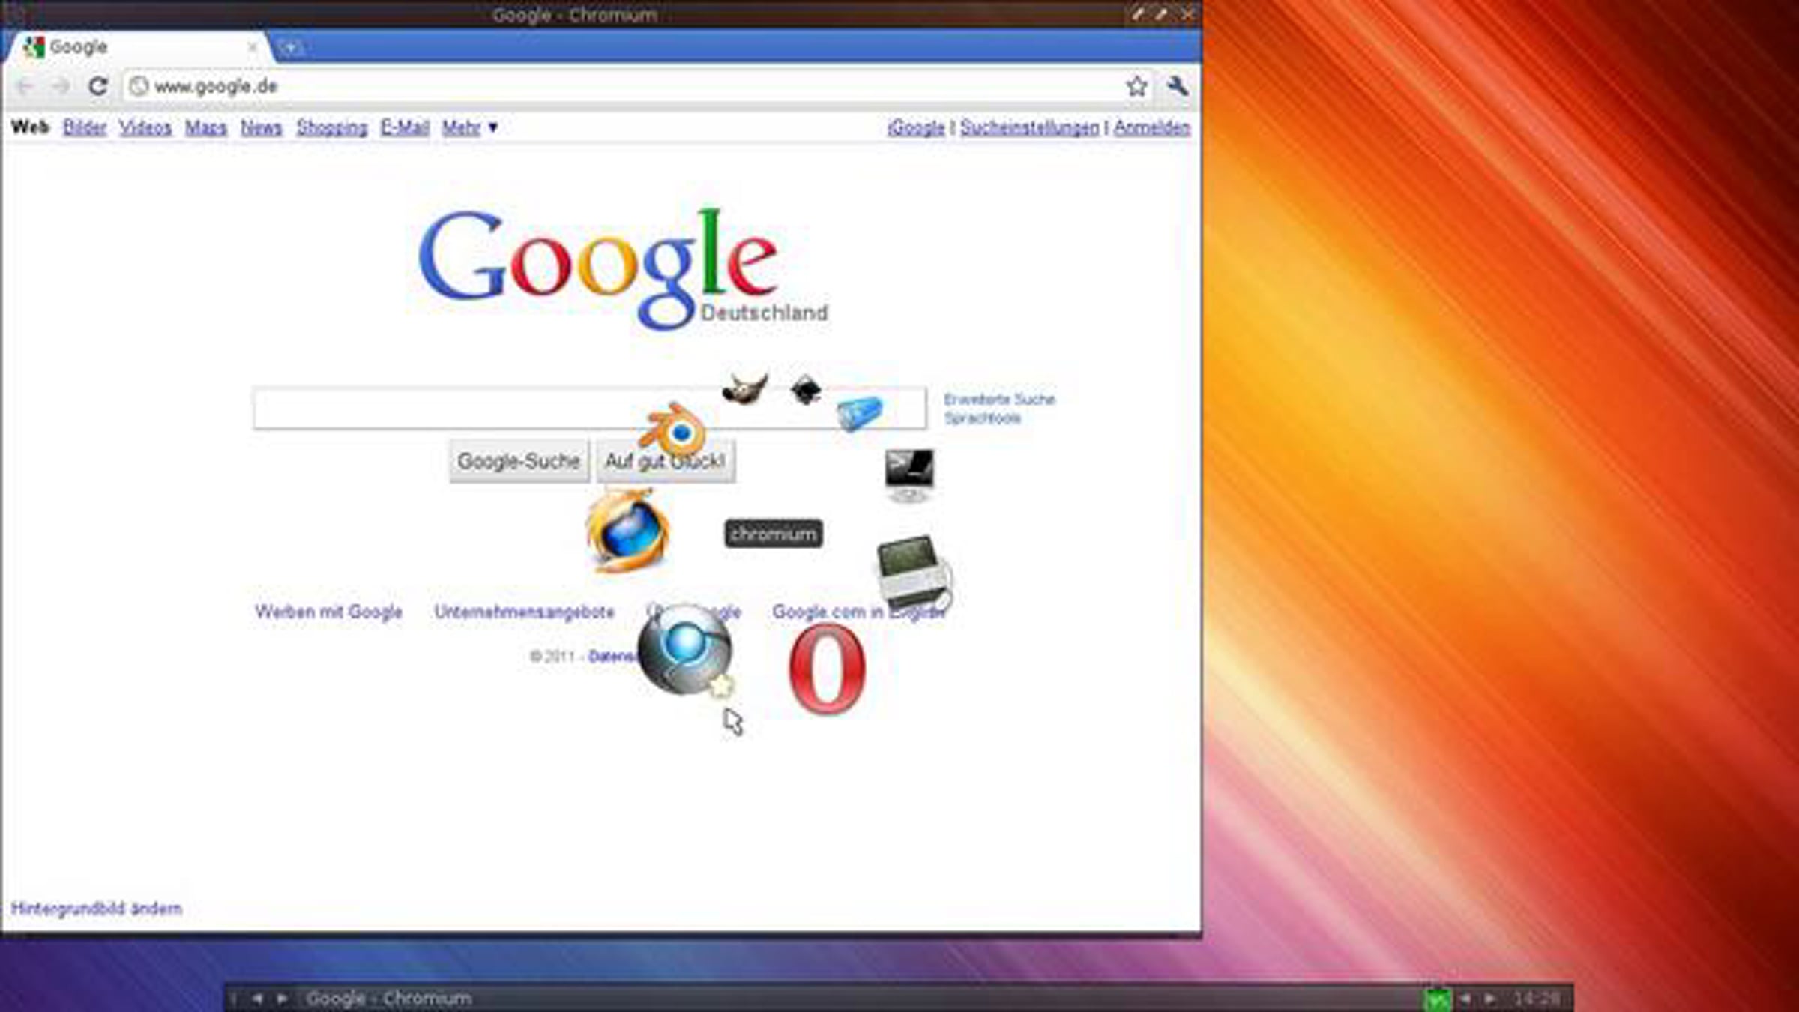Select the Google - Chromium taskbar entry
Image resolution: width=1799 pixels, height=1012 pixels.
click(x=389, y=999)
